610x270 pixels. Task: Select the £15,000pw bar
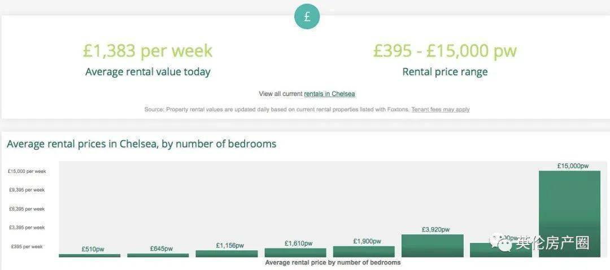point(569,214)
